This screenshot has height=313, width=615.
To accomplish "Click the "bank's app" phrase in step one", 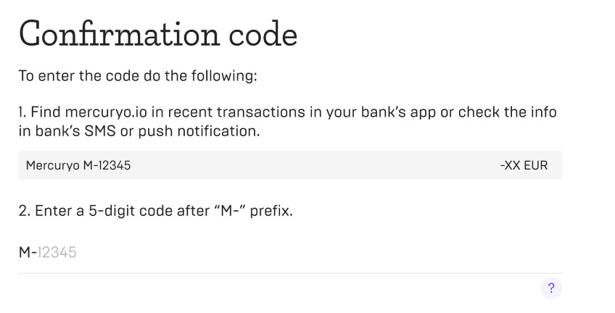I will (398, 112).
